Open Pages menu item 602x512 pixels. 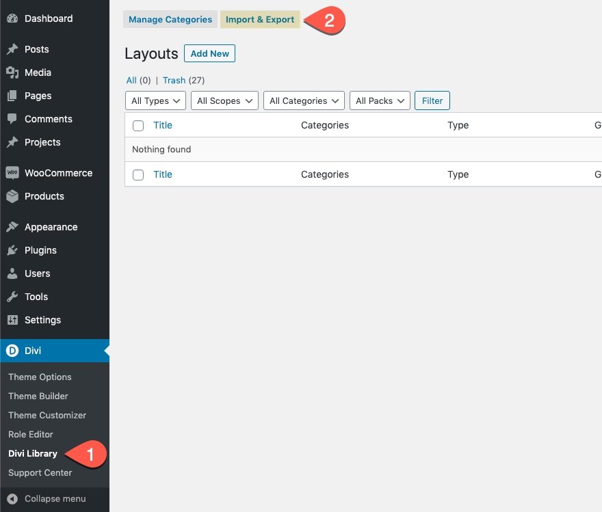tap(55, 96)
